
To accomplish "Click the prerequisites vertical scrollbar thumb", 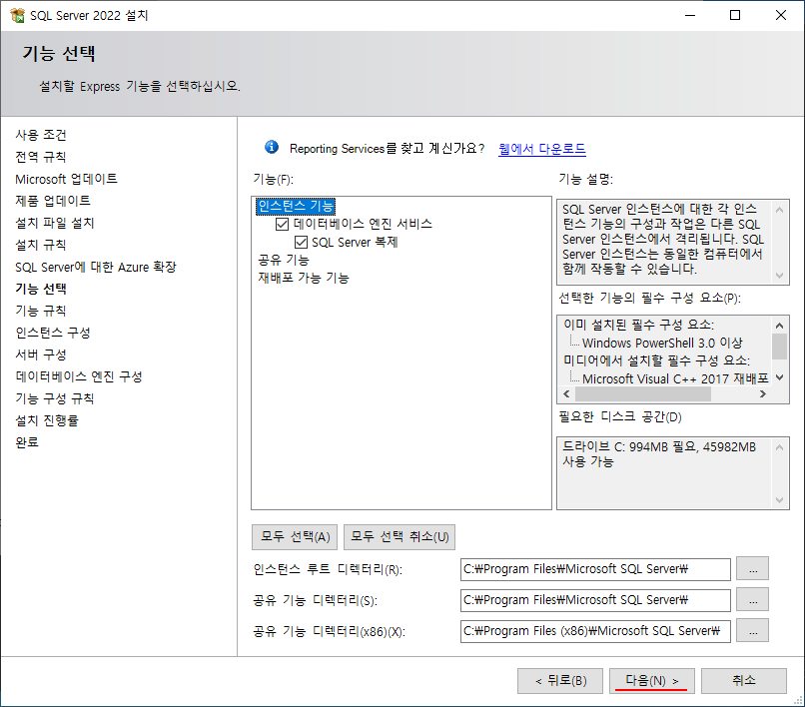I will pos(779,347).
